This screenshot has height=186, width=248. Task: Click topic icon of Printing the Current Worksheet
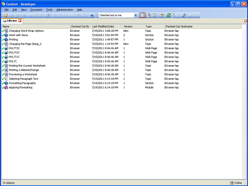[6, 65]
